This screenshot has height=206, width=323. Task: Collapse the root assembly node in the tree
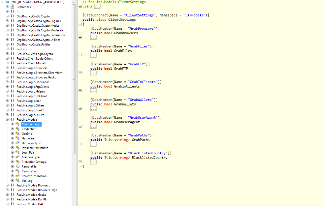pyautogui.click(x=2, y=2)
